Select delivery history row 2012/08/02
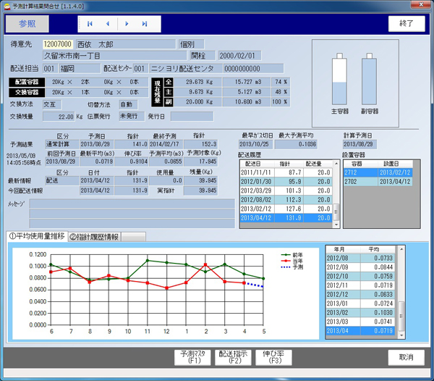The image size is (434, 381). coord(284,201)
